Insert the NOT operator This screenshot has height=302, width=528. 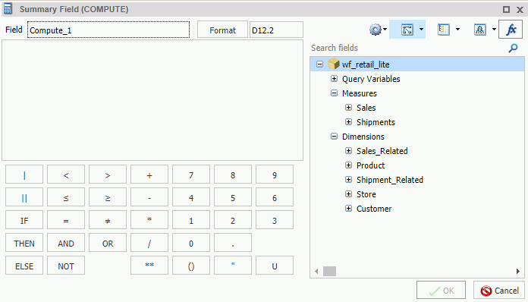click(66, 266)
